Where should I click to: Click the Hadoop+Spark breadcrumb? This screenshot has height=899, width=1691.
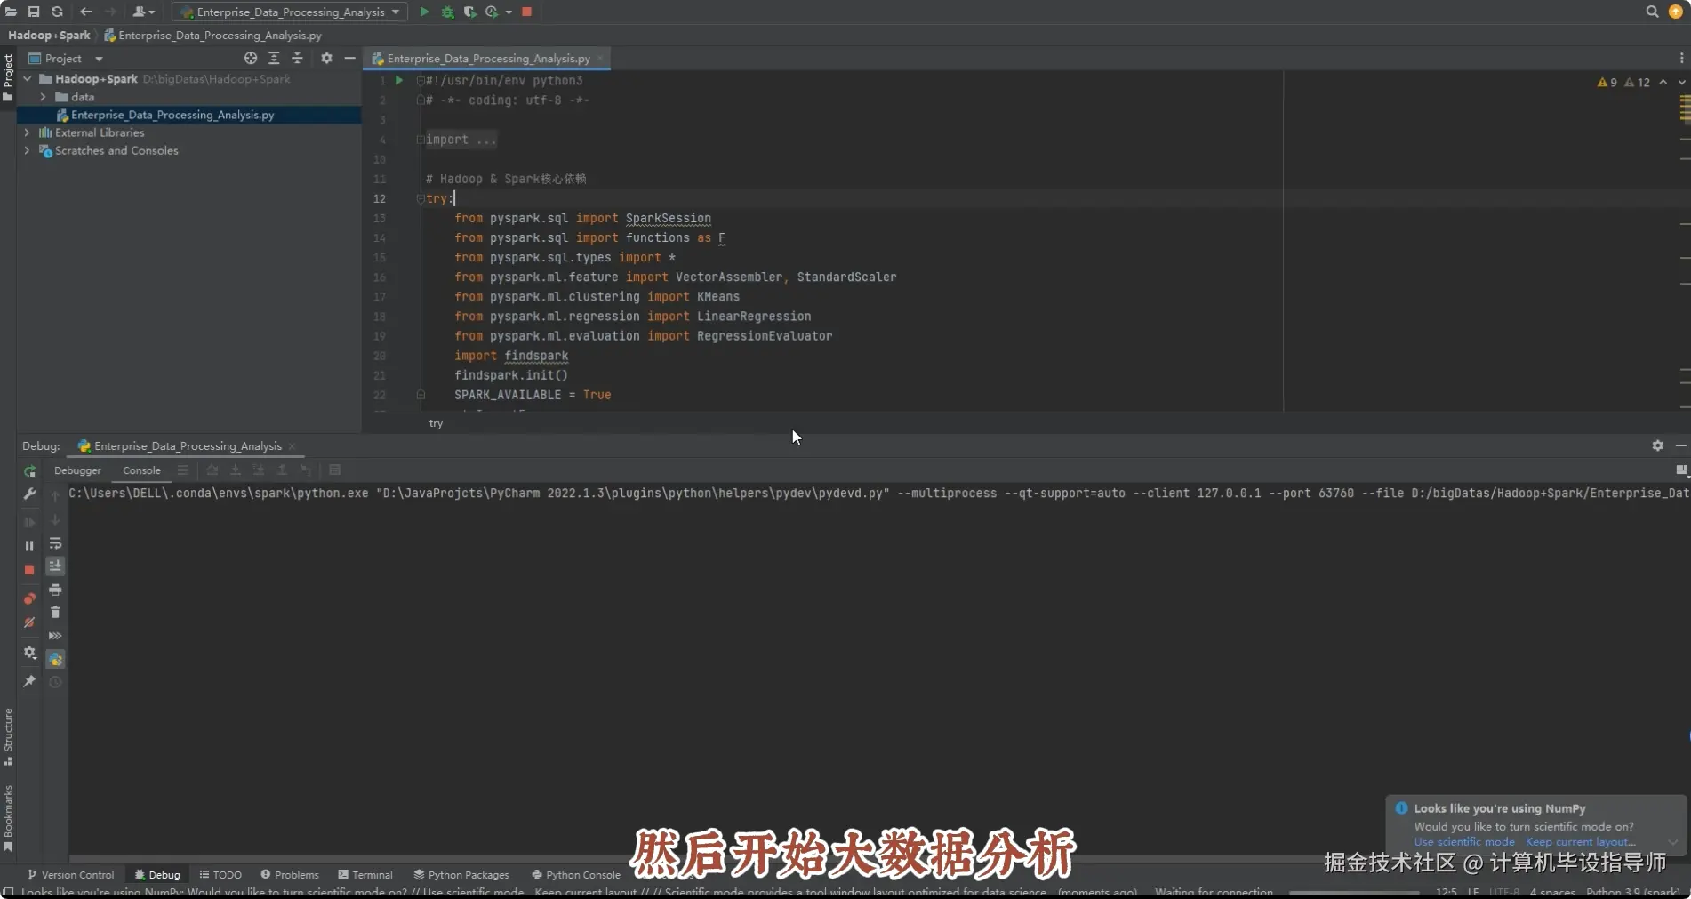point(49,35)
